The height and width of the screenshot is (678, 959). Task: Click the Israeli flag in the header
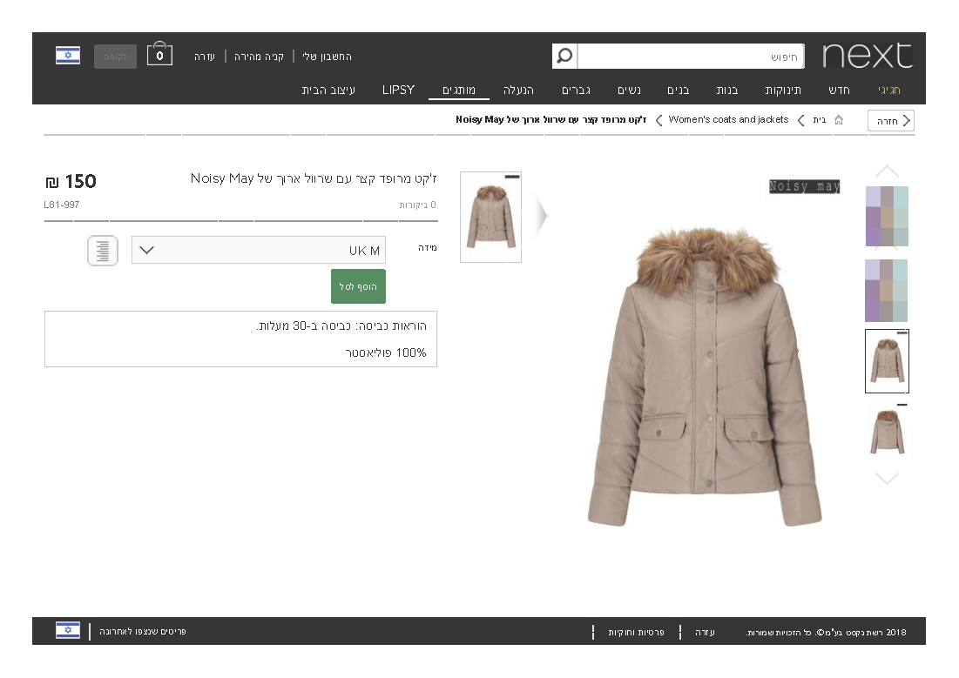68,55
